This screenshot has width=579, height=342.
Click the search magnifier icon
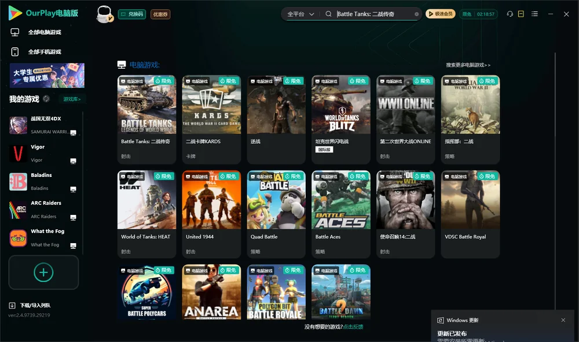[328, 14]
